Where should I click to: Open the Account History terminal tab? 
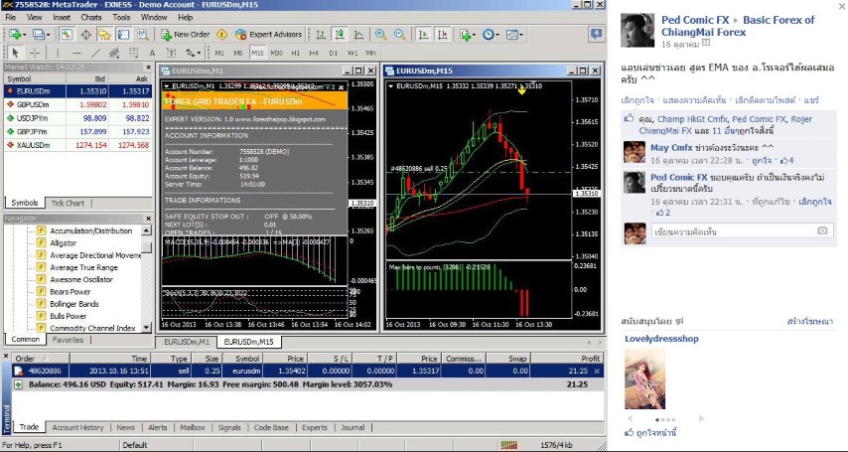77,427
